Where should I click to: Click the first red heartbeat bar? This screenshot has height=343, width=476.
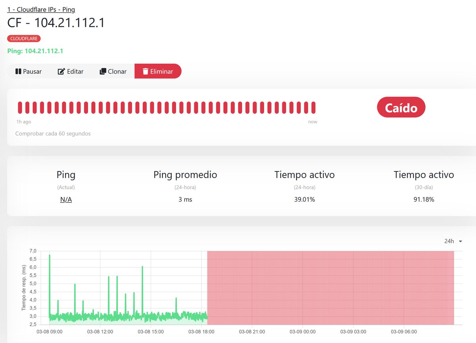click(19, 107)
